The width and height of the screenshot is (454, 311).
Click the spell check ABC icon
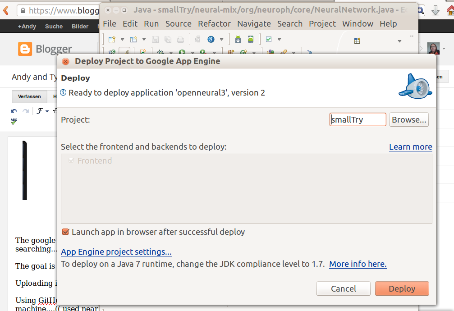click(x=14, y=122)
